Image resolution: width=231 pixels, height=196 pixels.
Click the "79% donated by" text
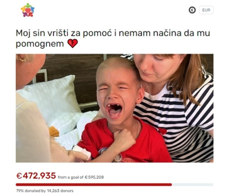(x=31, y=191)
